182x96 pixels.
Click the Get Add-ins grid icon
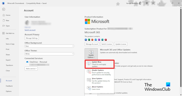(3, 33)
